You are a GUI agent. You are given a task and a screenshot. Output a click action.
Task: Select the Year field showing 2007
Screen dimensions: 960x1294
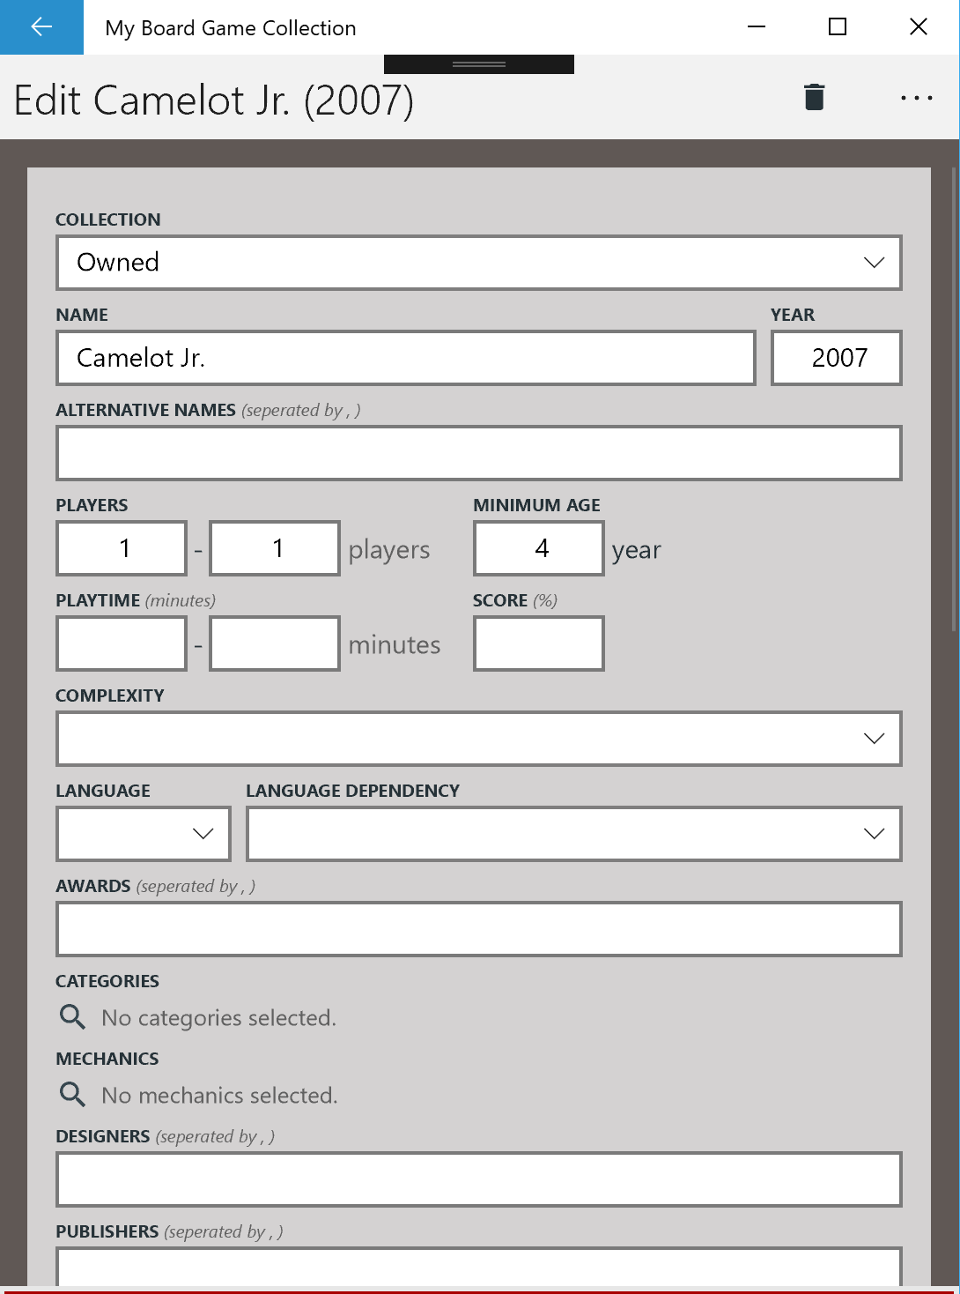(837, 358)
